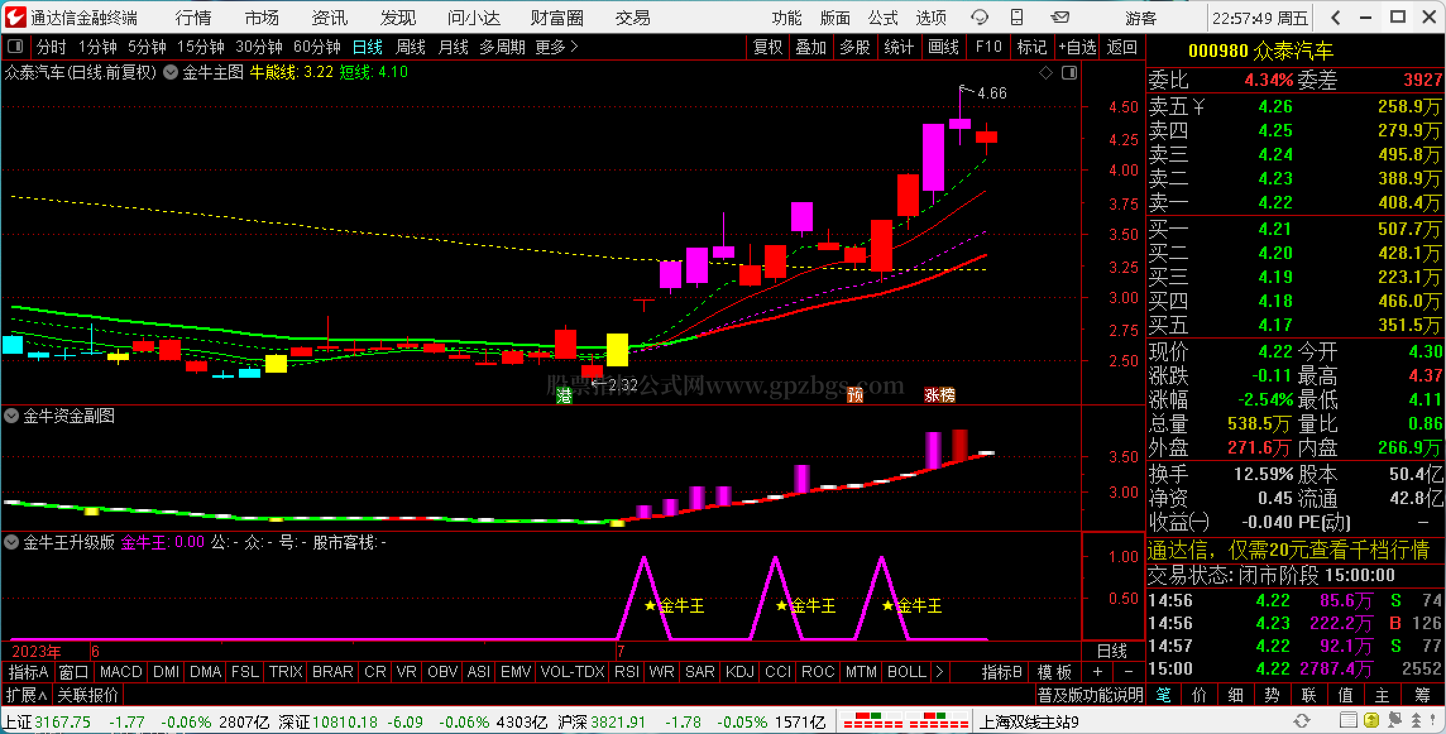
Task: Click the 上海双线主站9 server status
Action: coord(1029,721)
